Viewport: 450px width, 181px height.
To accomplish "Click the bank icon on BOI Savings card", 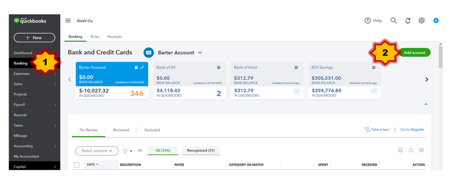I will pyautogui.click(x=374, y=68).
